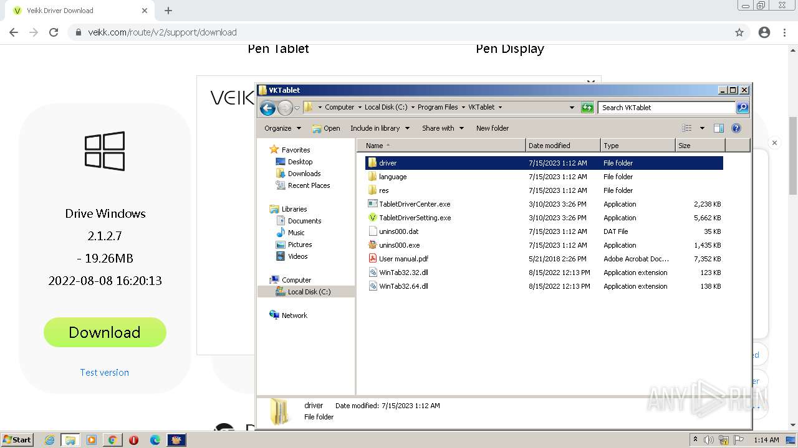Select unins000.exe uninstaller
This screenshot has width=798, height=448.
[394, 245]
